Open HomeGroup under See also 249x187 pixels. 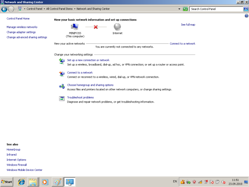pos(13,150)
